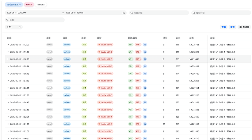This screenshot has height=140, width=252.
Task: Click the stream badge in the 11:03:43 row
Action: pos(145,109)
